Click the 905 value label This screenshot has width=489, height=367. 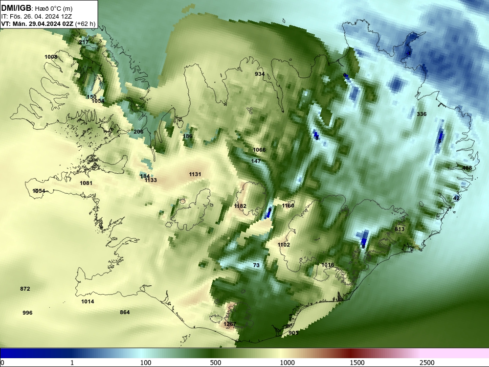(293, 333)
